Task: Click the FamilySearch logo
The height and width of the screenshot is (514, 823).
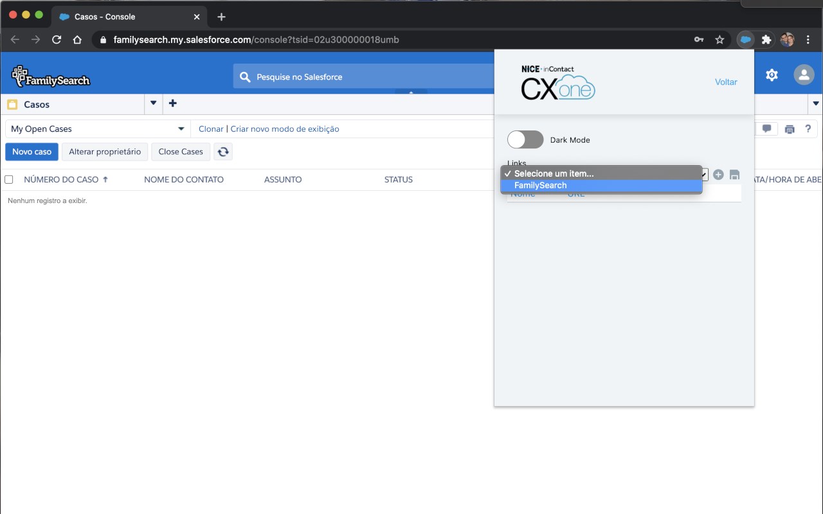Action: coord(51,76)
